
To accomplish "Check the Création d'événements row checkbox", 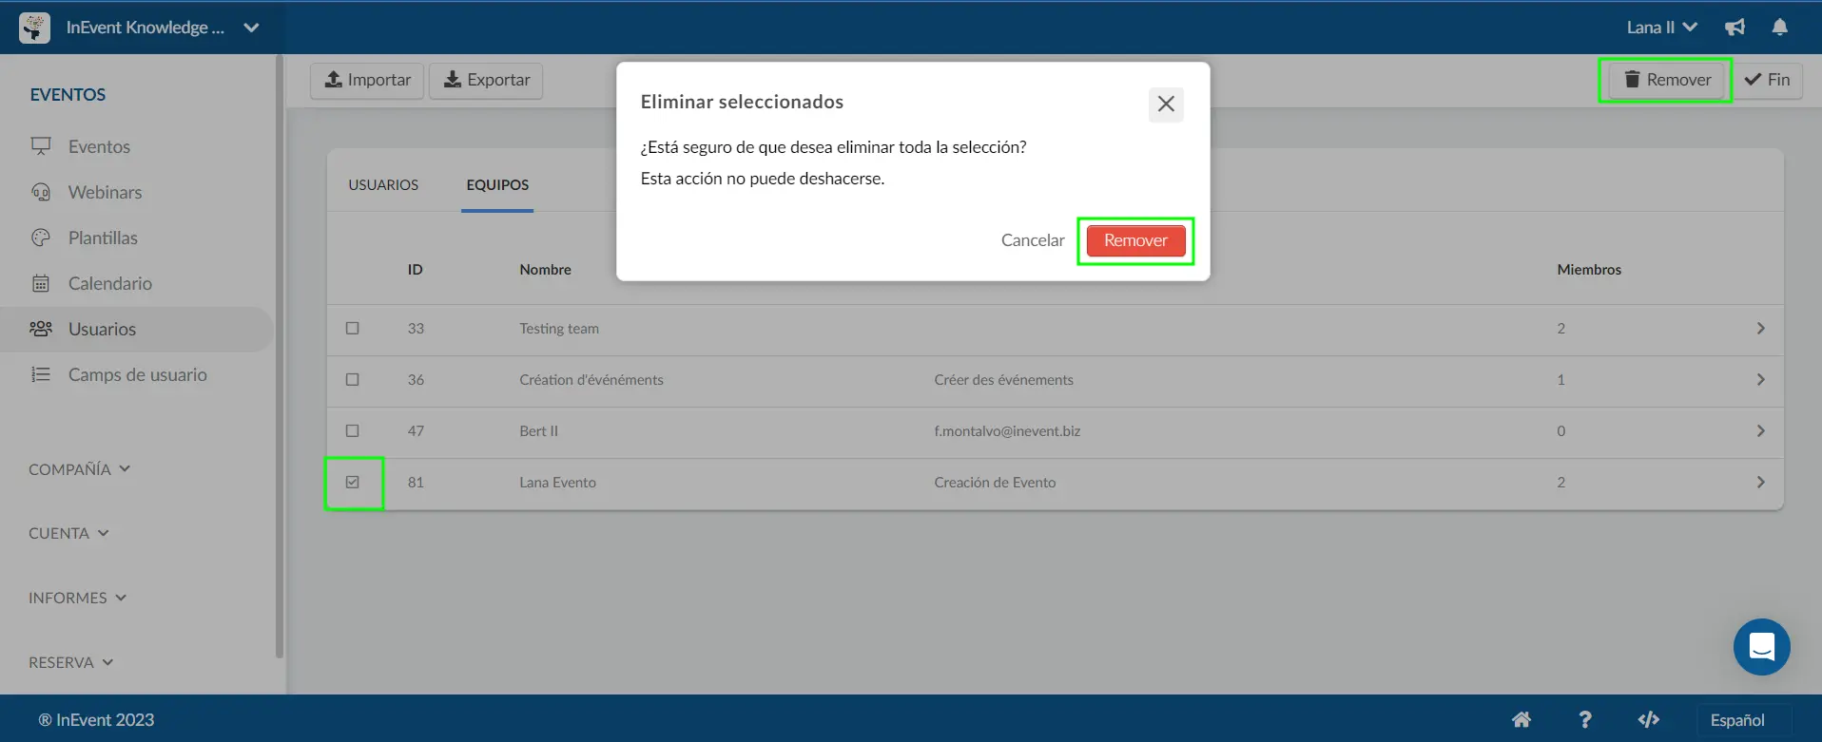I will tap(353, 379).
